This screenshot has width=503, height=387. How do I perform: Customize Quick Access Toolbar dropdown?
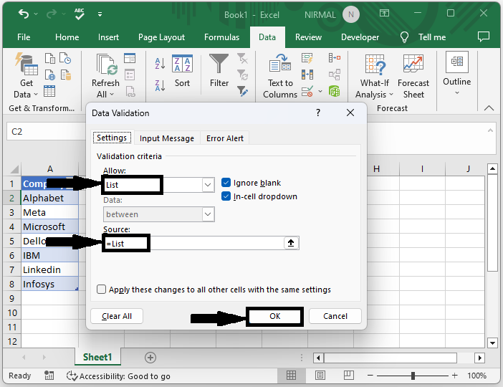pos(100,14)
